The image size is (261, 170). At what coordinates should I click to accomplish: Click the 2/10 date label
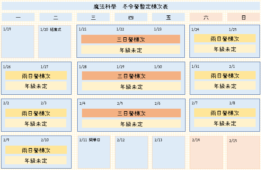[45, 140]
